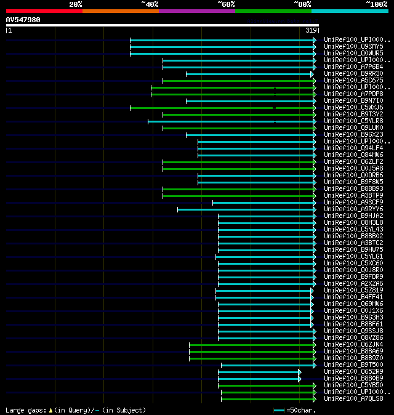Image resolution: width=394 pixels, height=415 pixels.
Task: Click the orange ~40% identity legend segment
Action: pos(121,11)
